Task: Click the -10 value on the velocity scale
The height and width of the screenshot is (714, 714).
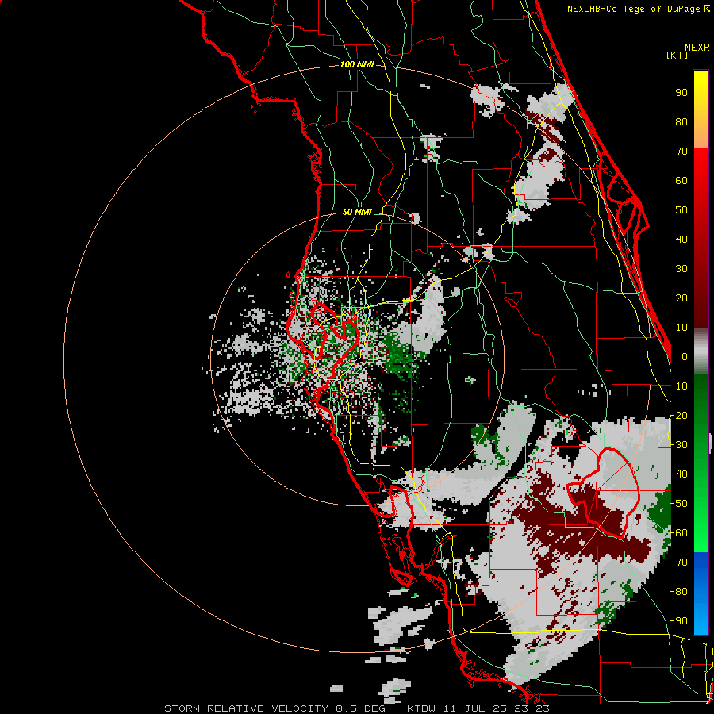Action: click(x=678, y=386)
